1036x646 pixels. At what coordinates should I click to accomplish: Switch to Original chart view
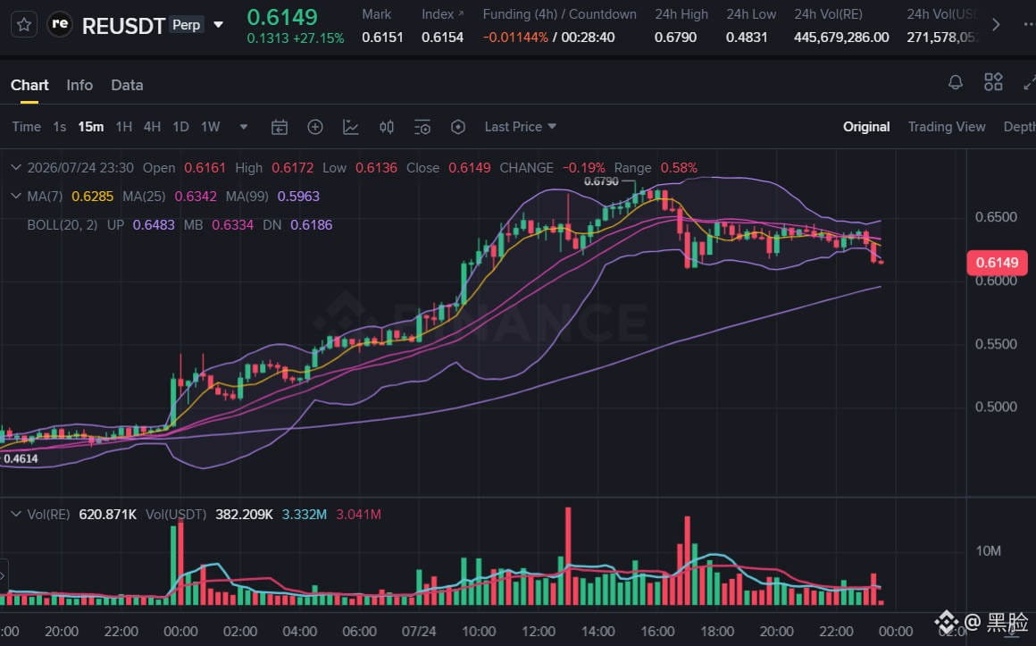click(866, 127)
